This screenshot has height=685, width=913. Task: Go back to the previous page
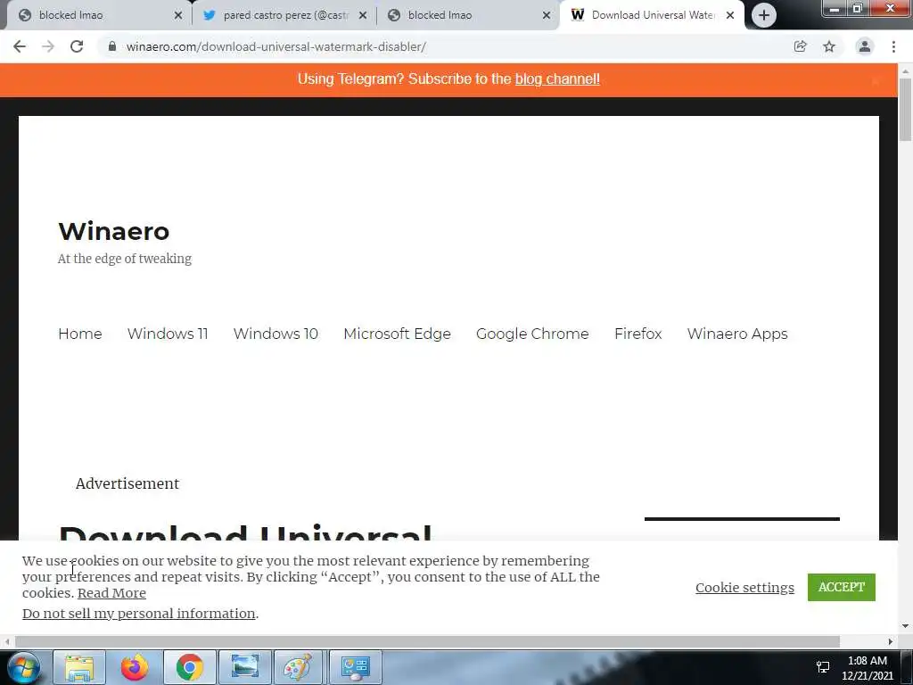[x=20, y=46]
